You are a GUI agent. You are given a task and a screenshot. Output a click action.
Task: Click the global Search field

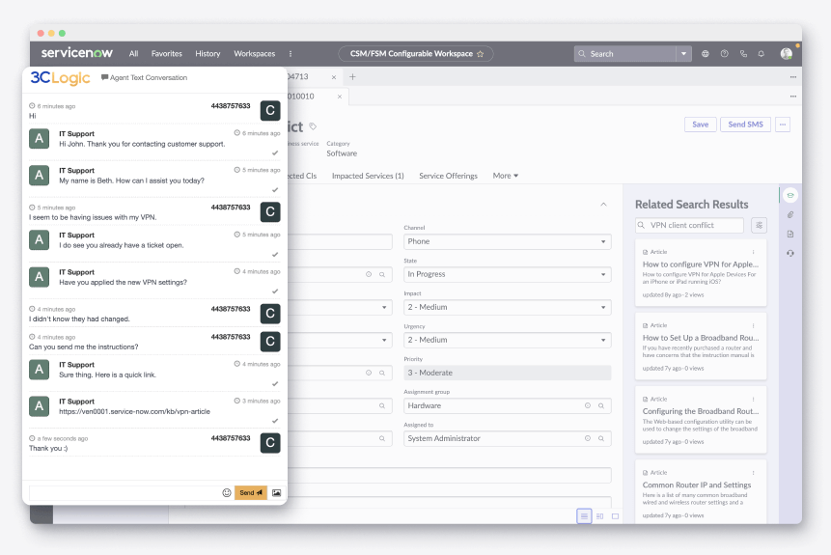[x=625, y=53]
